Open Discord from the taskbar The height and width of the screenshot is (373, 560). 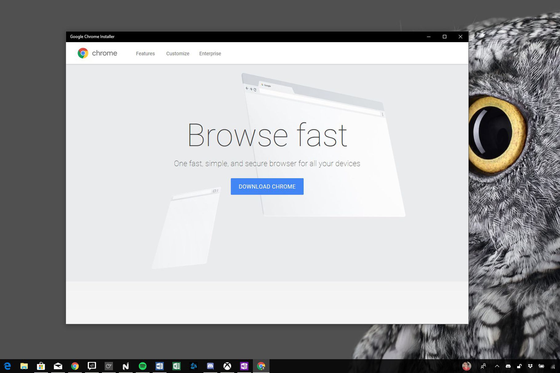(x=210, y=366)
